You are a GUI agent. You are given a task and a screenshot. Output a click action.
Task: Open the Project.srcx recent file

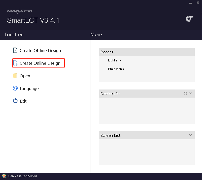pos(116,69)
